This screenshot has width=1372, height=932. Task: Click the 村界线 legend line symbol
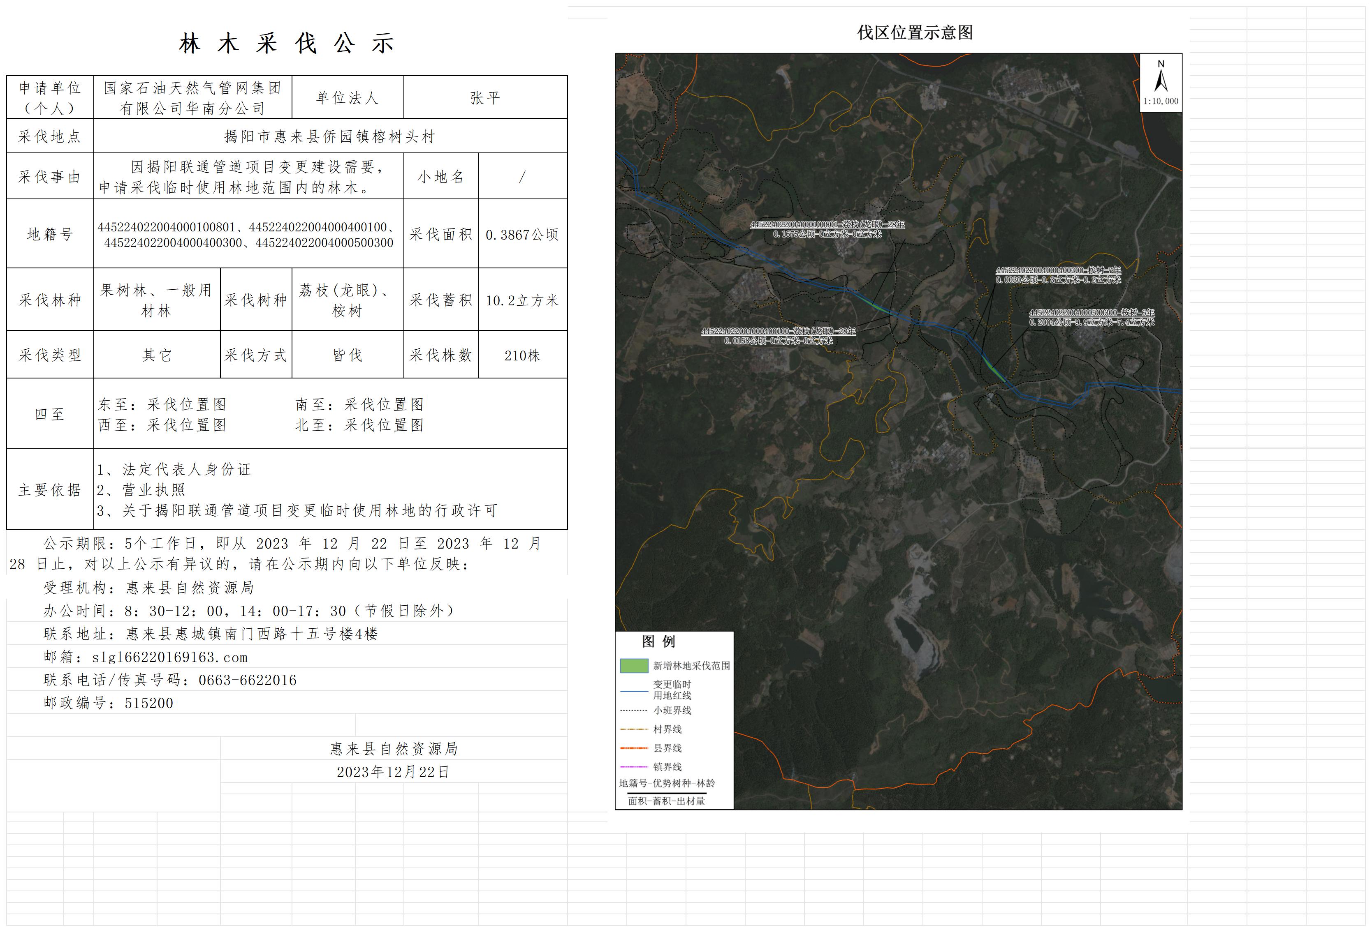pyautogui.click(x=634, y=730)
